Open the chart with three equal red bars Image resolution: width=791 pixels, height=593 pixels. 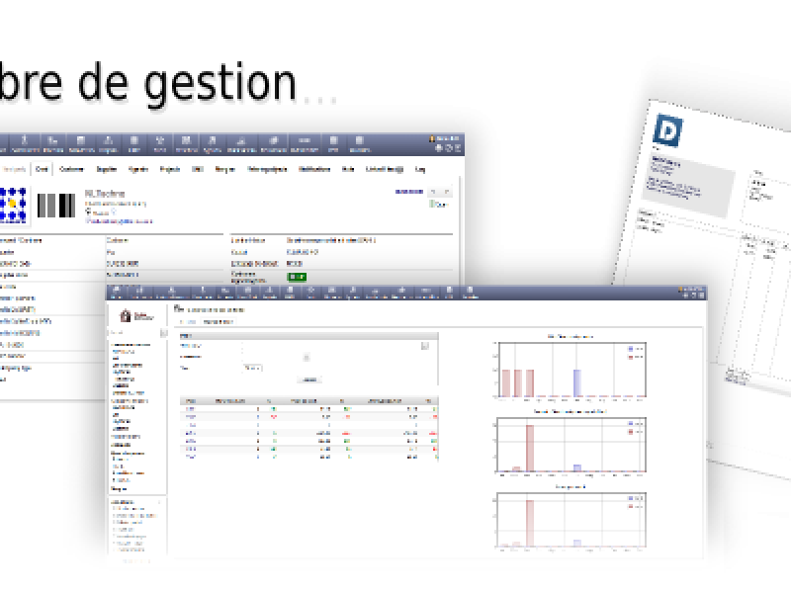572,371
